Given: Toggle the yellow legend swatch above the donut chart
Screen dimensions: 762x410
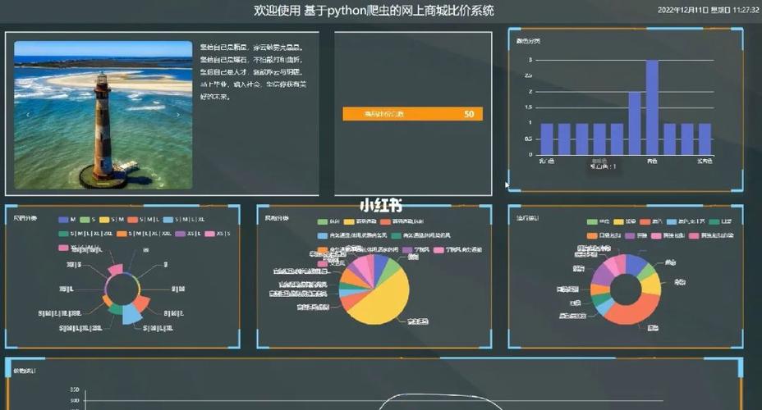Looking at the screenshot, I should (618, 221).
